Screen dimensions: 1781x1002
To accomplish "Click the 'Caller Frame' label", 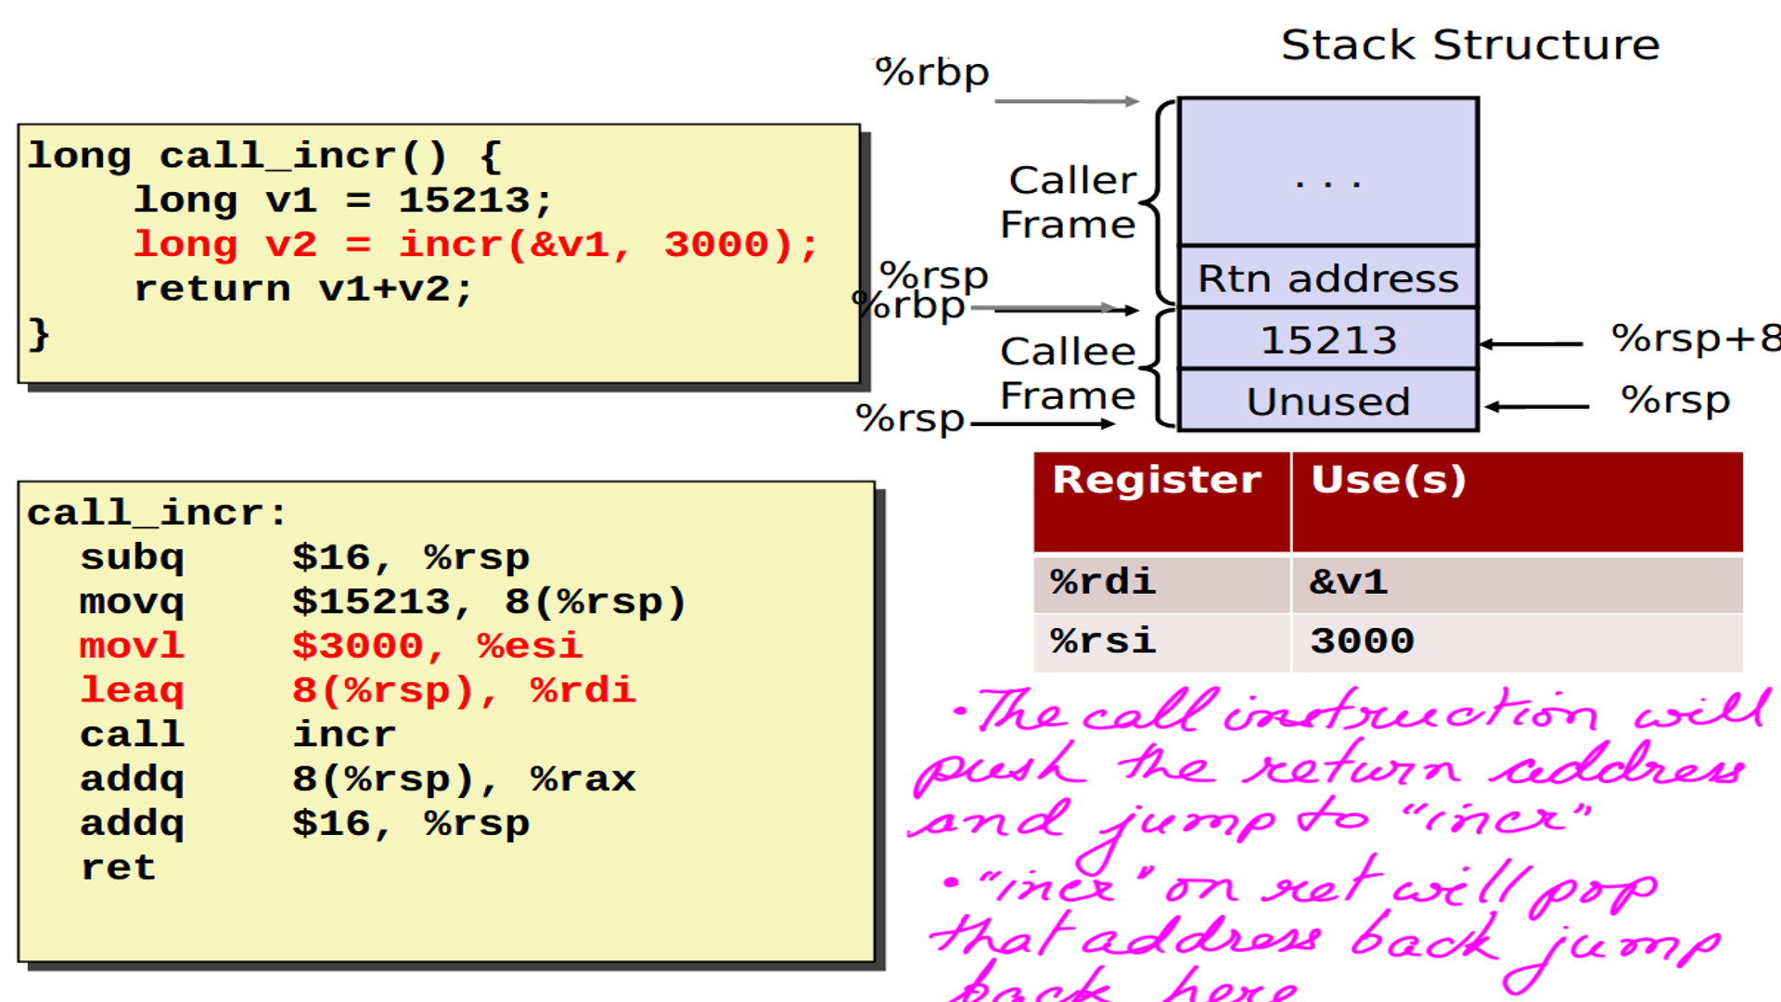I will point(1070,202).
